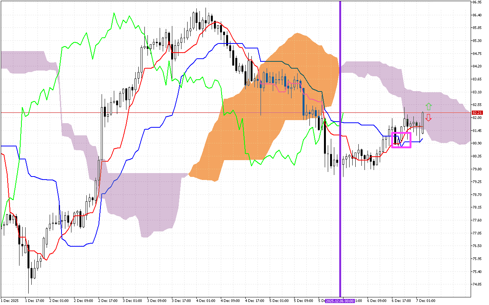This screenshot has width=489, height=305.
Task: Click the 74.85 price axis label
Action: [476, 284]
